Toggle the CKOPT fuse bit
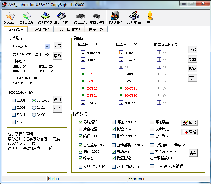 click(x=121, y=74)
